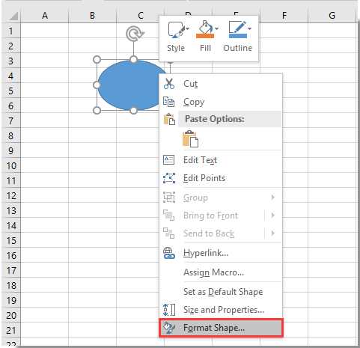This screenshot has height=348, width=360.
Task: Select the blue oval shape
Action: (129, 85)
